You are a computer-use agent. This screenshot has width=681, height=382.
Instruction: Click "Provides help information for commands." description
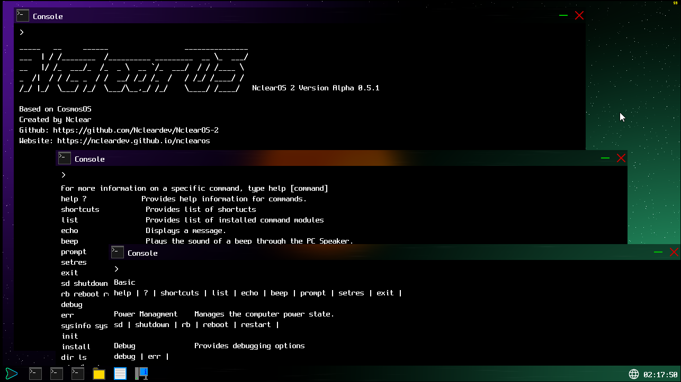tap(224, 199)
